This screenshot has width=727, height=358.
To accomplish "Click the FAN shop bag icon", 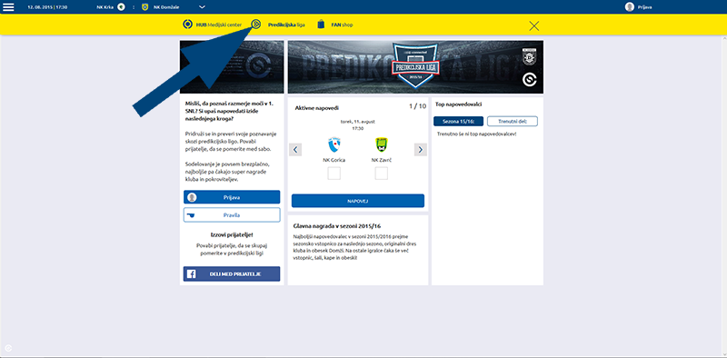I will point(321,25).
